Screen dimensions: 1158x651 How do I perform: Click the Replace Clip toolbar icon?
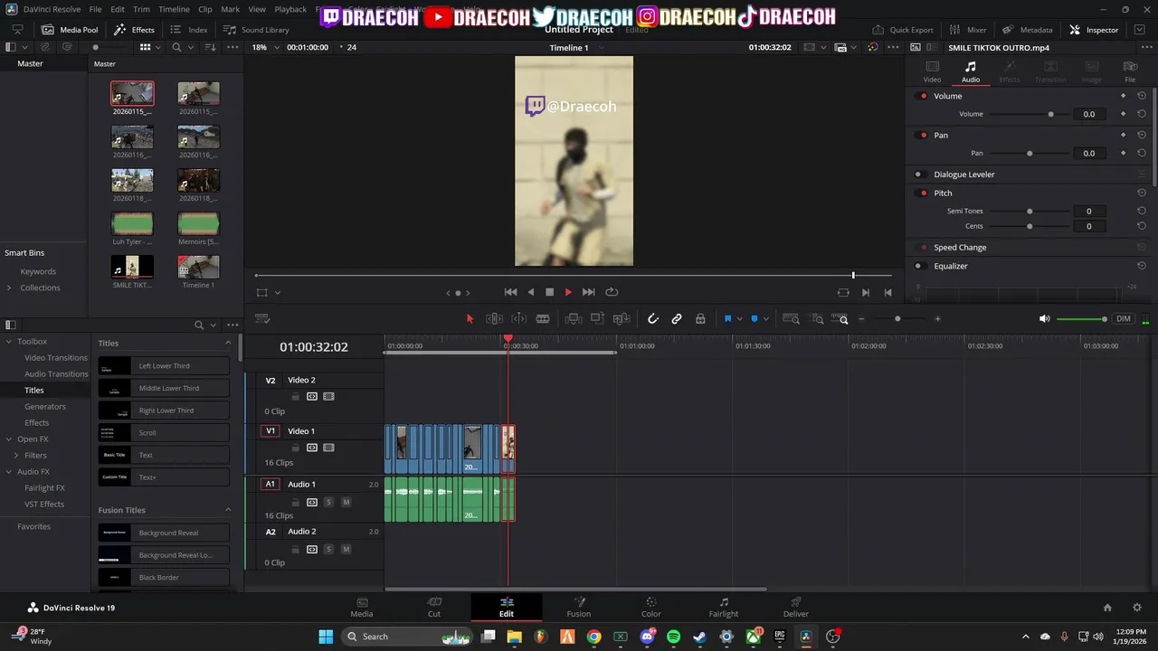(x=622, y=318)
